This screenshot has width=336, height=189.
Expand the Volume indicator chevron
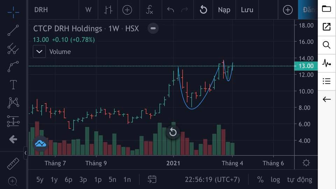[39, 51]
